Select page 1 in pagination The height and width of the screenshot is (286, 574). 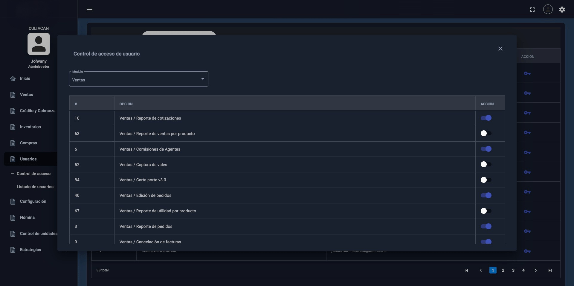tap(493, 270)
